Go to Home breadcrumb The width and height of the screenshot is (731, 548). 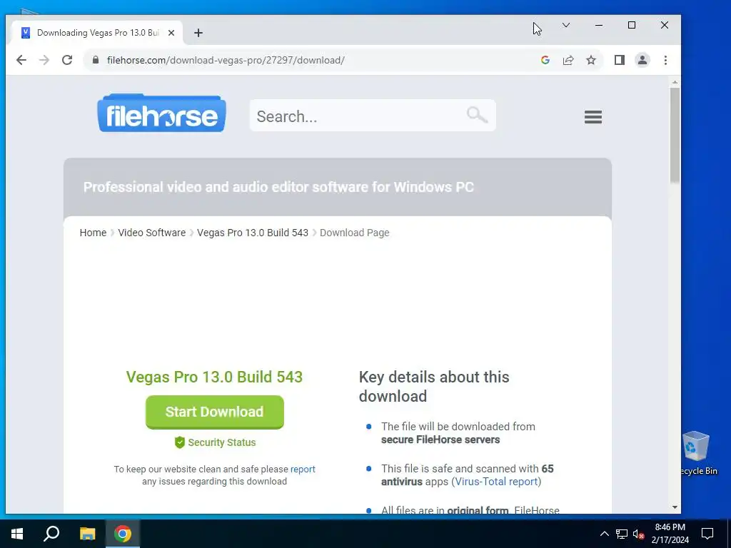93,233
